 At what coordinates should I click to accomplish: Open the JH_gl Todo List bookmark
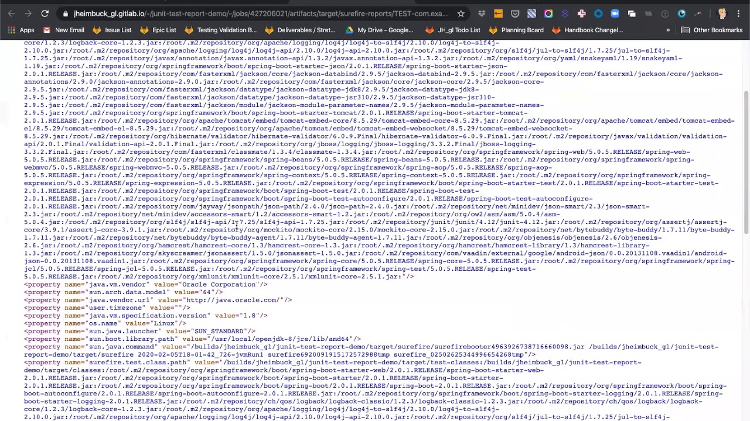pyautogui.click(x=452, y=30)
